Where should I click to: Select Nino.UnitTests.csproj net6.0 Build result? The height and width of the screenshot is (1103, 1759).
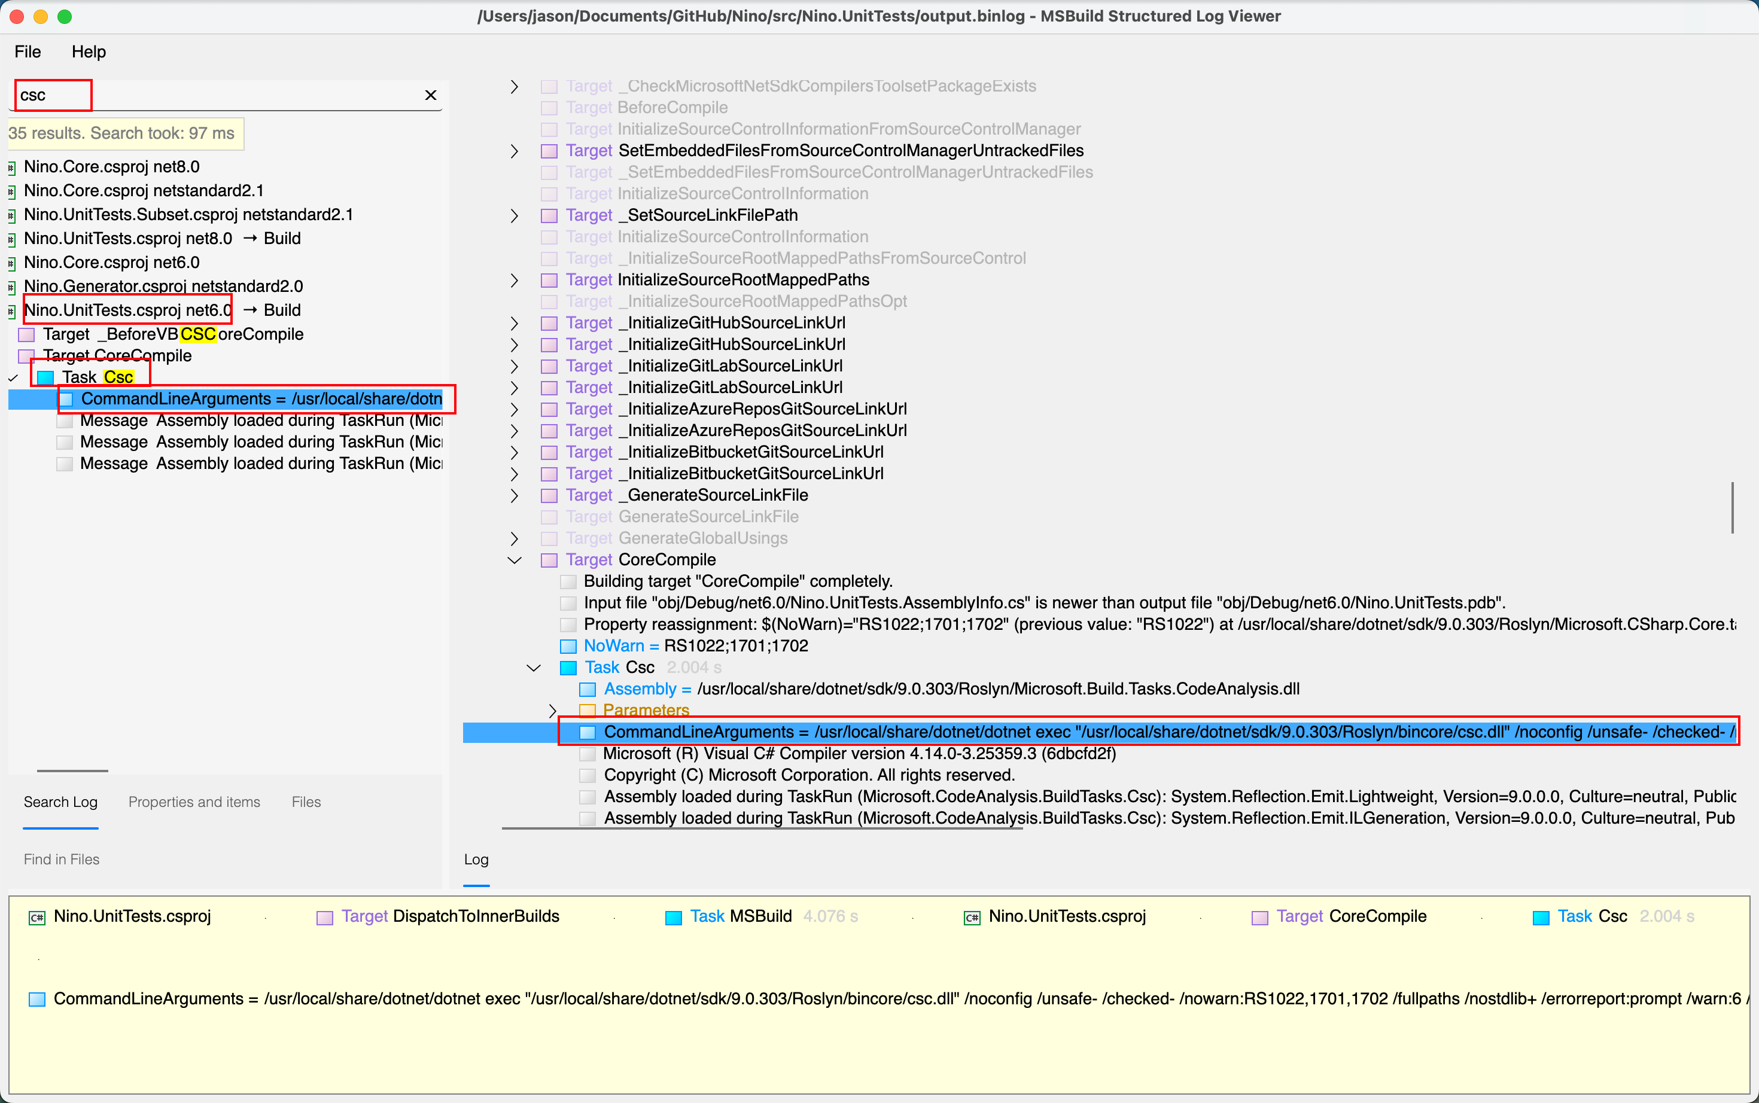tap(162, 310)
